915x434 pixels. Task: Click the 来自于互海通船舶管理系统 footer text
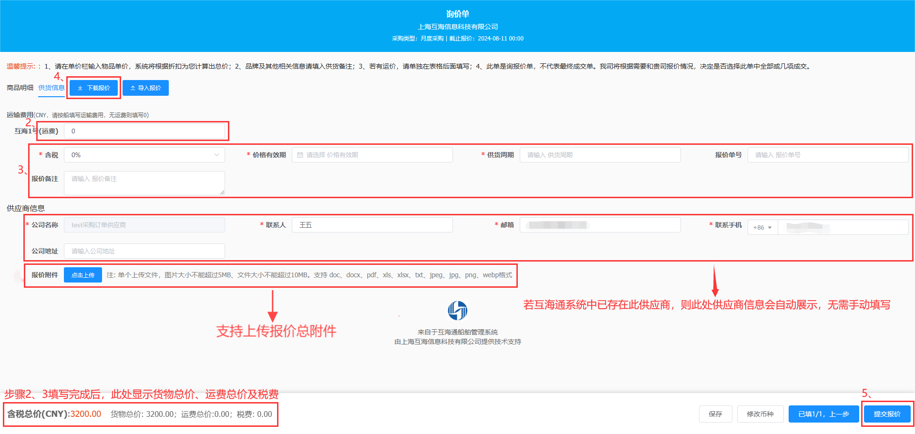click(x=458, y=332)
